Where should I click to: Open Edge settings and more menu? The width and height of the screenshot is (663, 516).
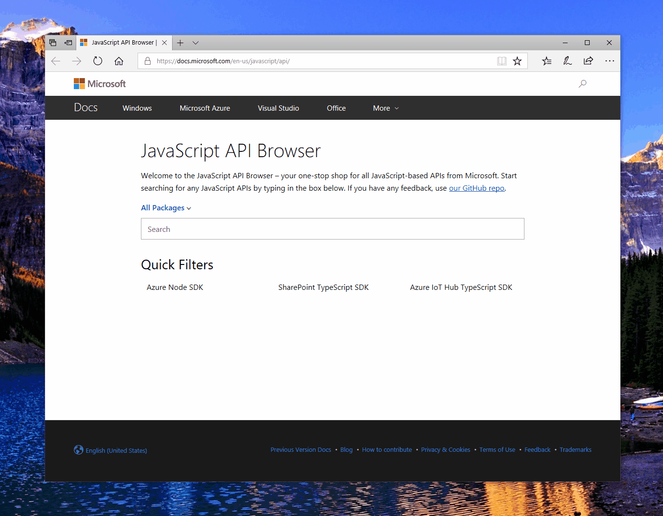[609, 61]
